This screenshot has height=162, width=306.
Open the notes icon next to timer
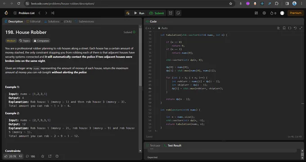(178, 13)
